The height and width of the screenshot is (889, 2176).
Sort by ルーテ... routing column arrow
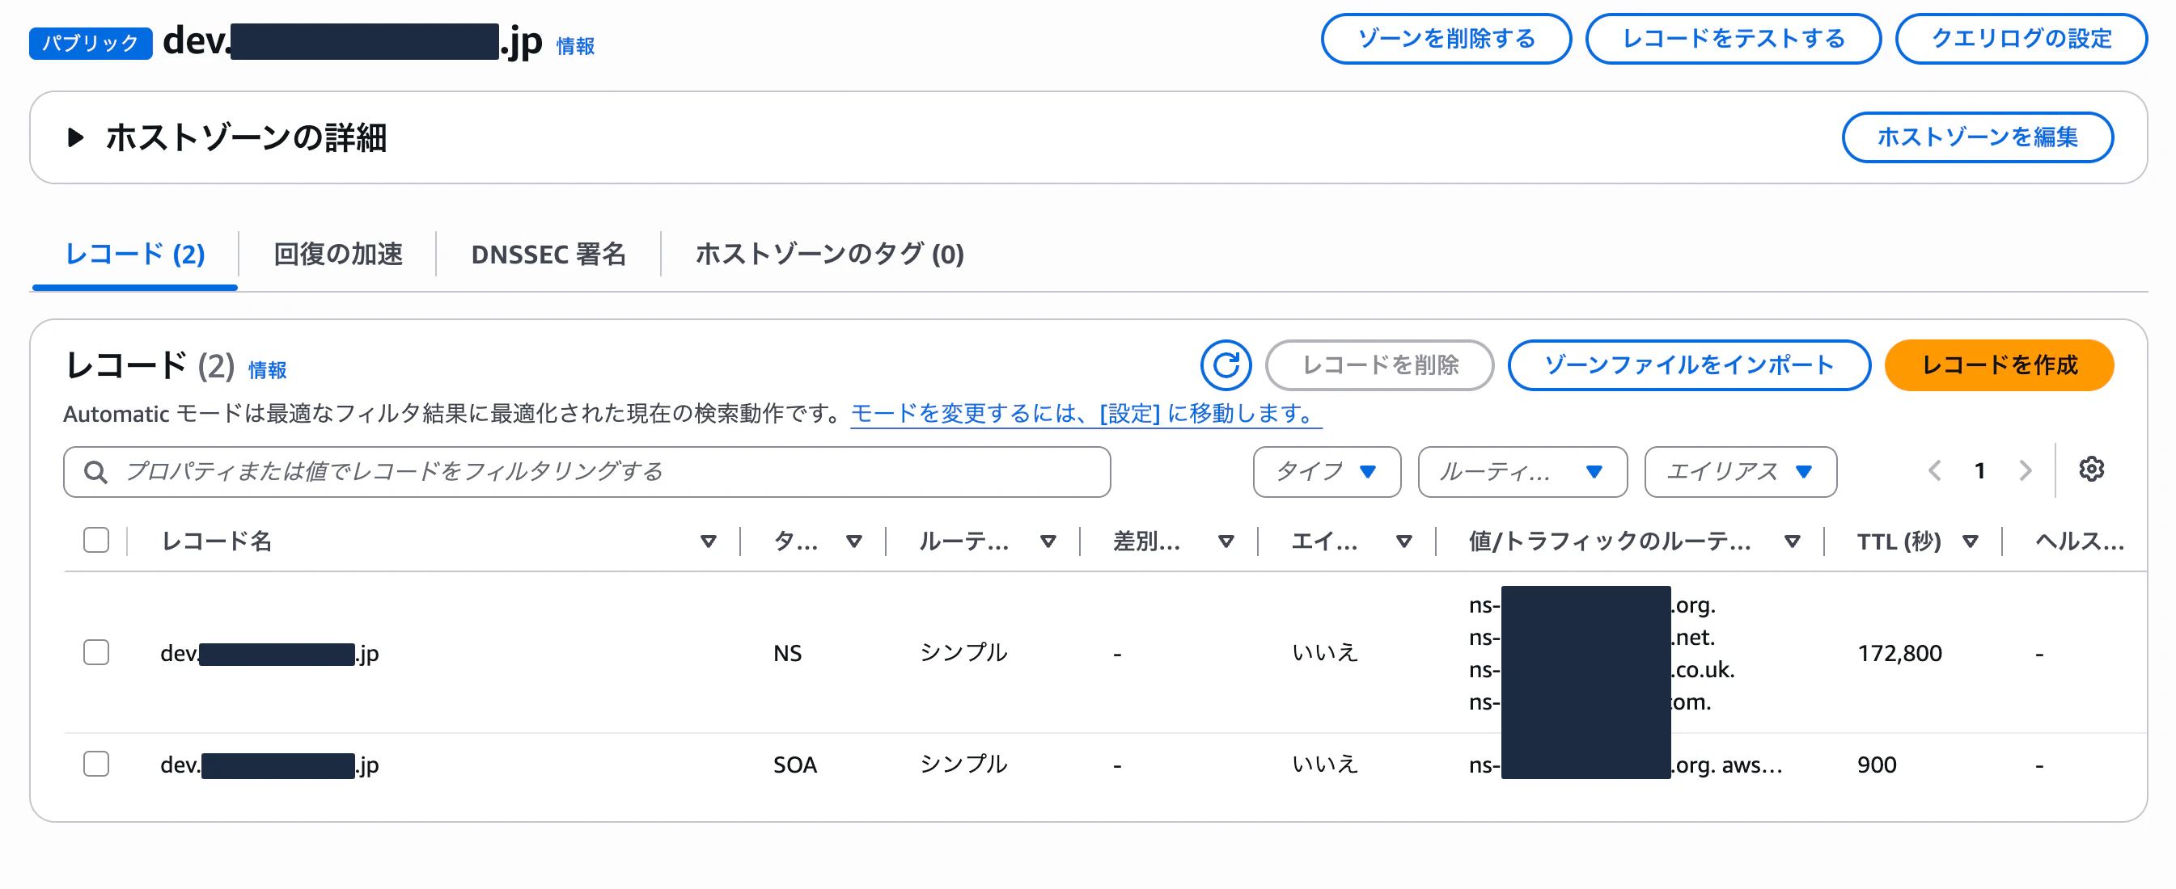coord(1048,541)
